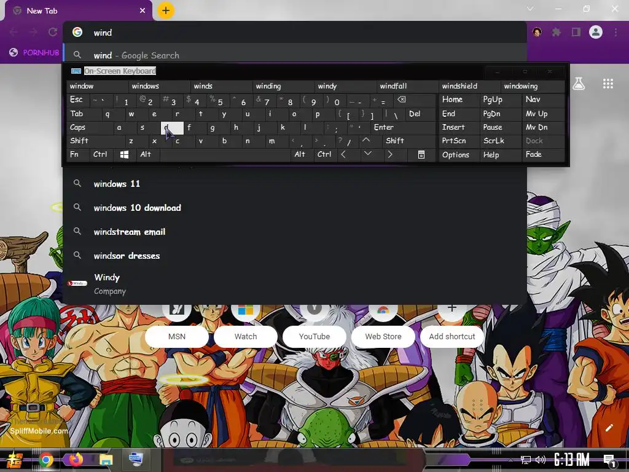Select the 'windows 11' suggestion
This screenshot has width=629, height=472.
click(295, 184)
